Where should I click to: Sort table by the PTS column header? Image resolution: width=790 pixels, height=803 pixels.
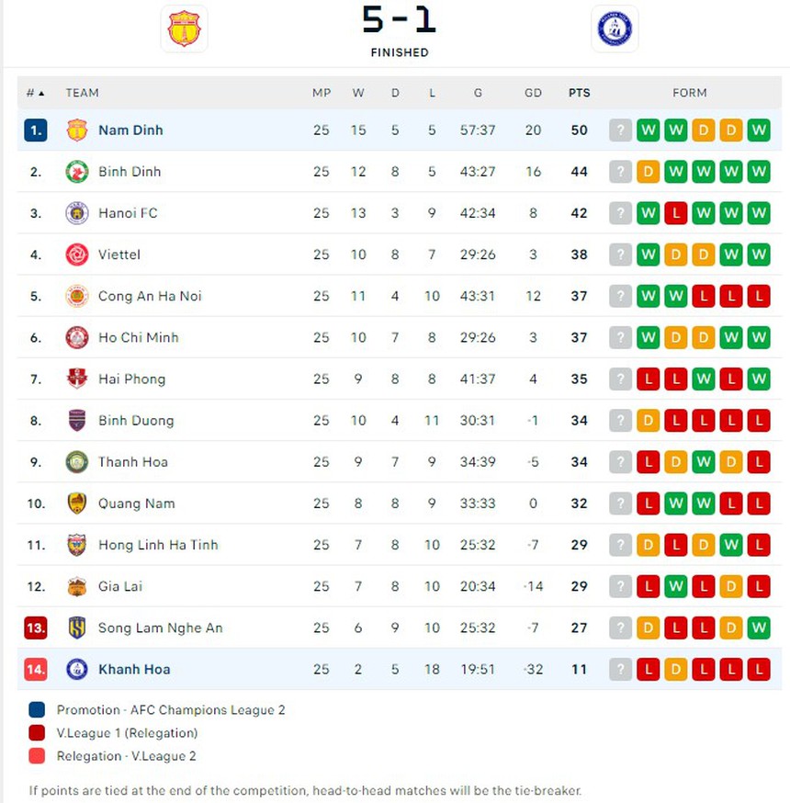[x=579, y=93]
